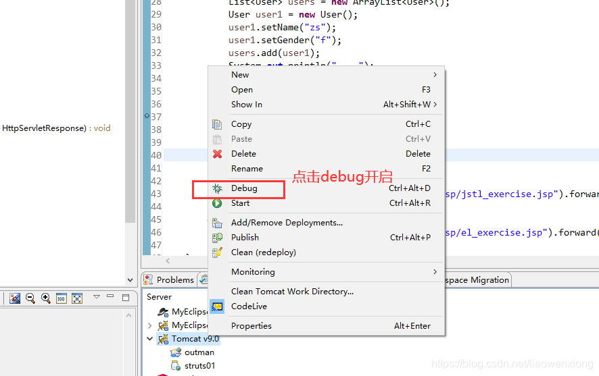Open Properties from the context menu
Screen dimensions: 599x376
(x=327, y=326)
